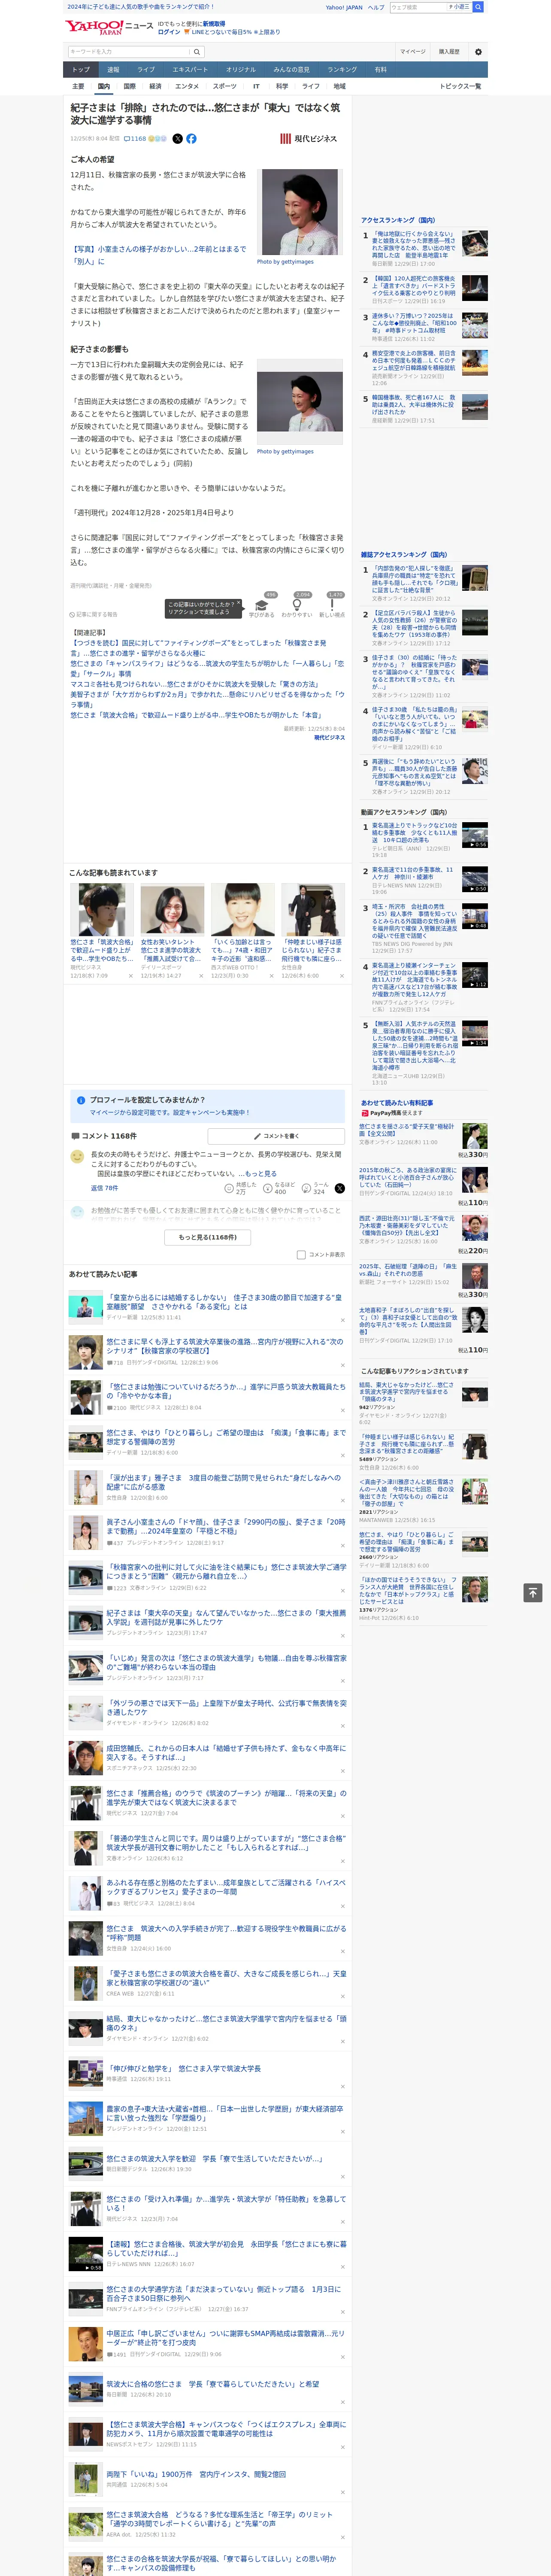Viewport: 551px width, 2576px height.
Task: Close the reaction tooltip with the x
Action: click(239, 604)
